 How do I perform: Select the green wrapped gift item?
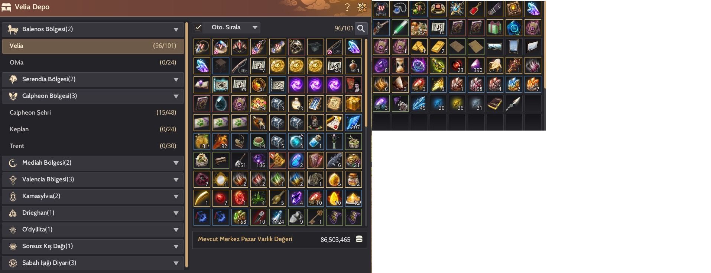[494, 27]
